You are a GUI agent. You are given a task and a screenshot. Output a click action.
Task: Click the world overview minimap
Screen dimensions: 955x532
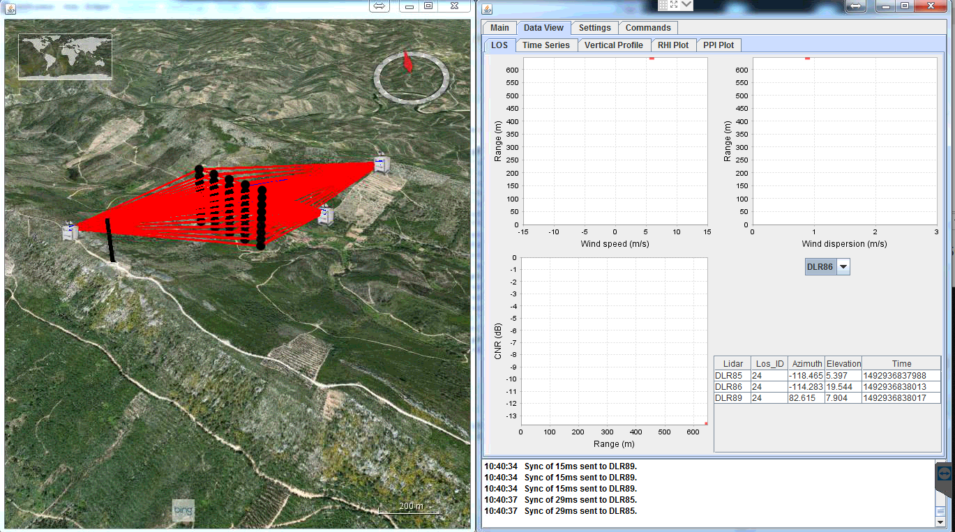tap(65, 56)
